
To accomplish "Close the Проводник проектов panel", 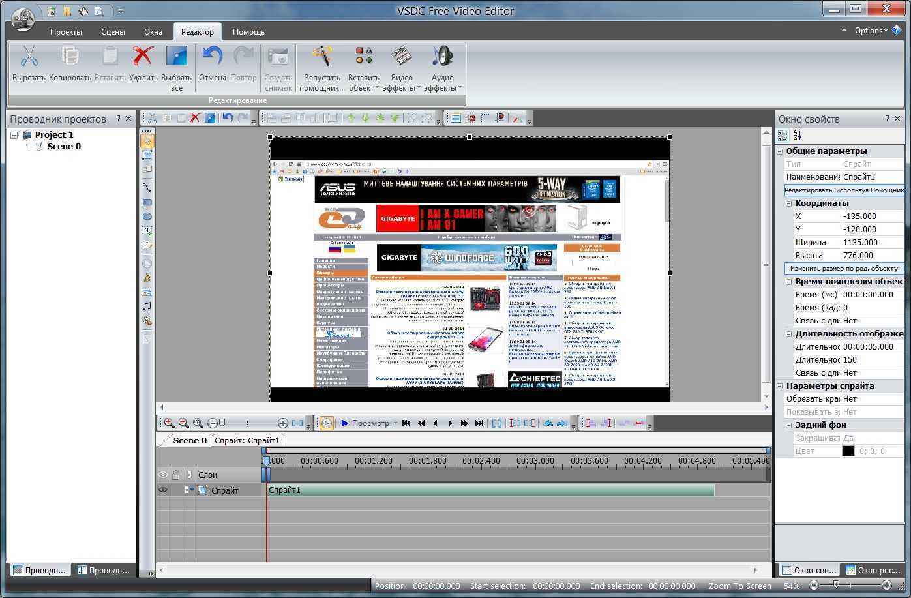I will coord(128,118).
